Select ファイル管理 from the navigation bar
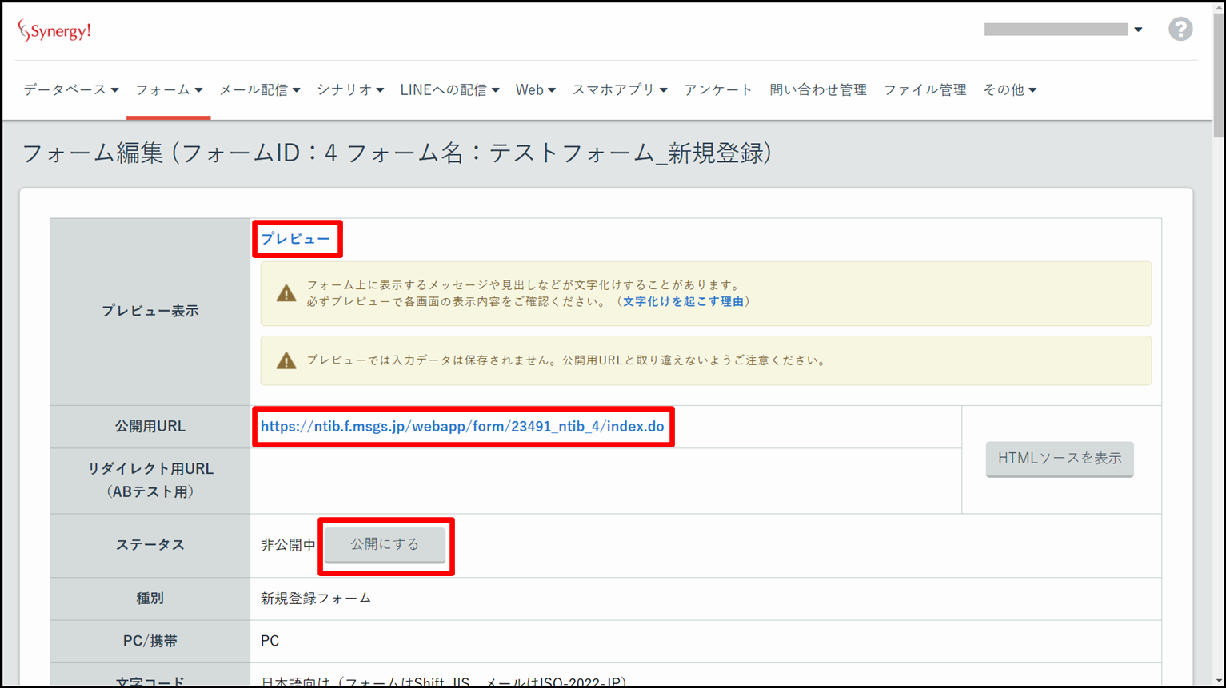 (x=924, y=90)
